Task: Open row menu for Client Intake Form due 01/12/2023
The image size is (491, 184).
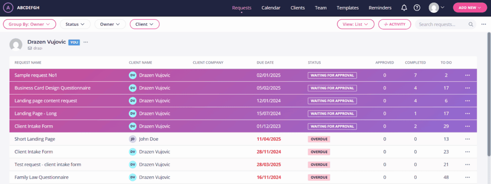Action: [468, 126]
